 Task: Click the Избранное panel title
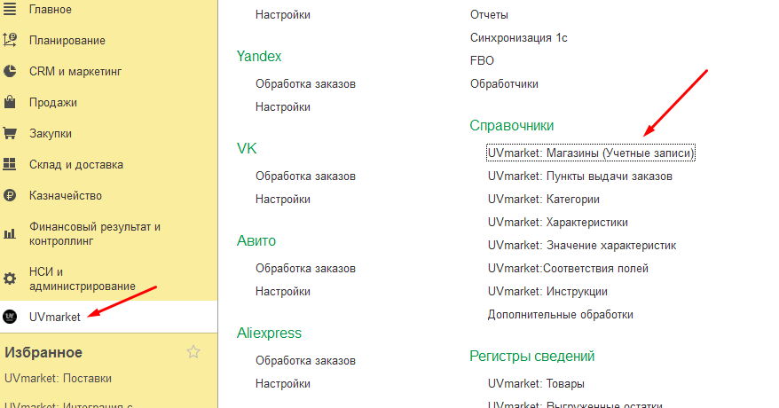[43, 352]
